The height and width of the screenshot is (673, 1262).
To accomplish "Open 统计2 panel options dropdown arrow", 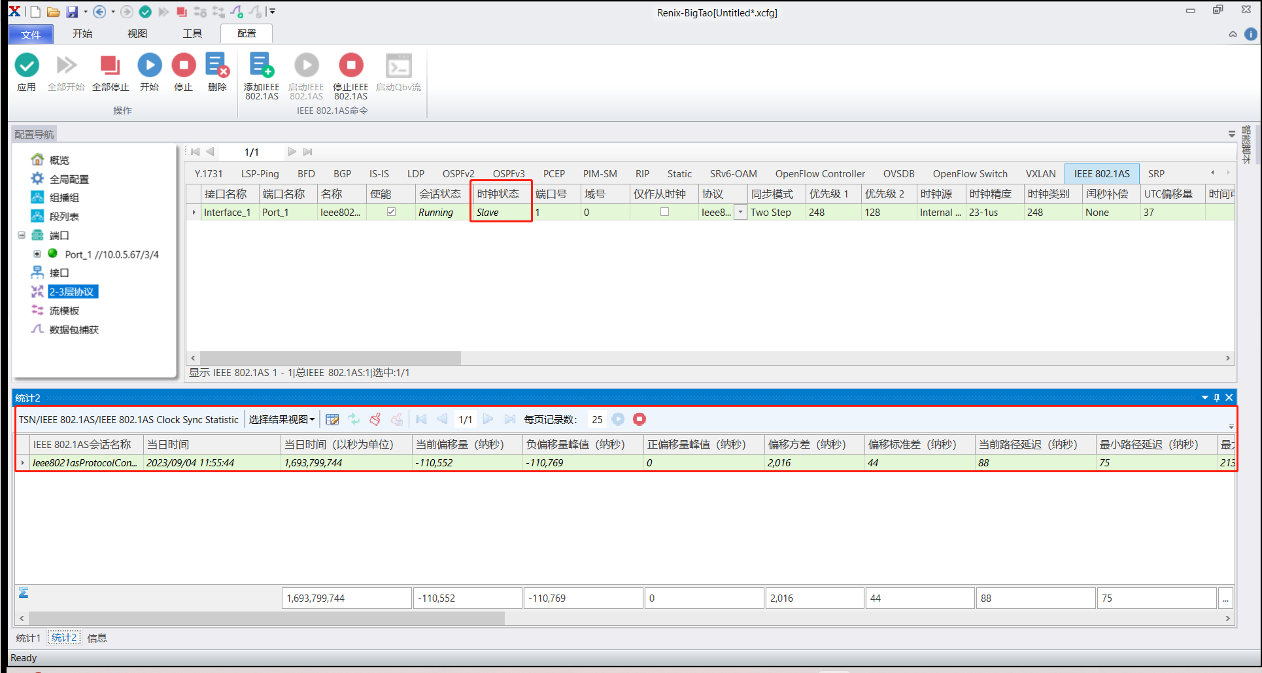I will (x=1204, y=398).
